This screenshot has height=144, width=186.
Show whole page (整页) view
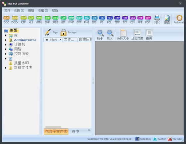149,35
